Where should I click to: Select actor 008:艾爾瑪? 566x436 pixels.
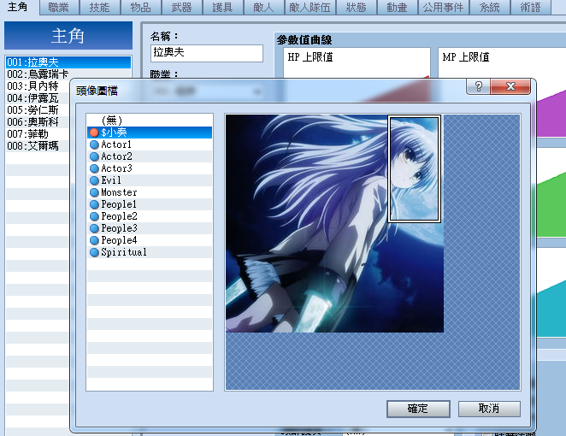click(x=38, y=146)
